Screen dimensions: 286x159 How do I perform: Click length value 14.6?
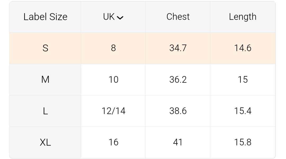(x=243, y=48)
